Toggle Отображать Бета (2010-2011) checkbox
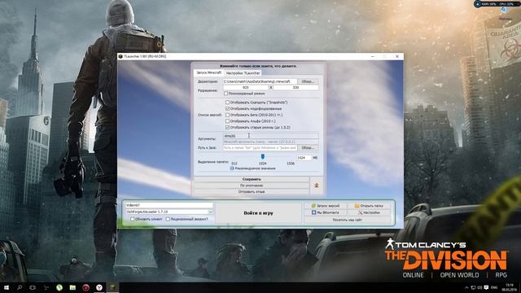The image size is (521, 293). [227, 115]
